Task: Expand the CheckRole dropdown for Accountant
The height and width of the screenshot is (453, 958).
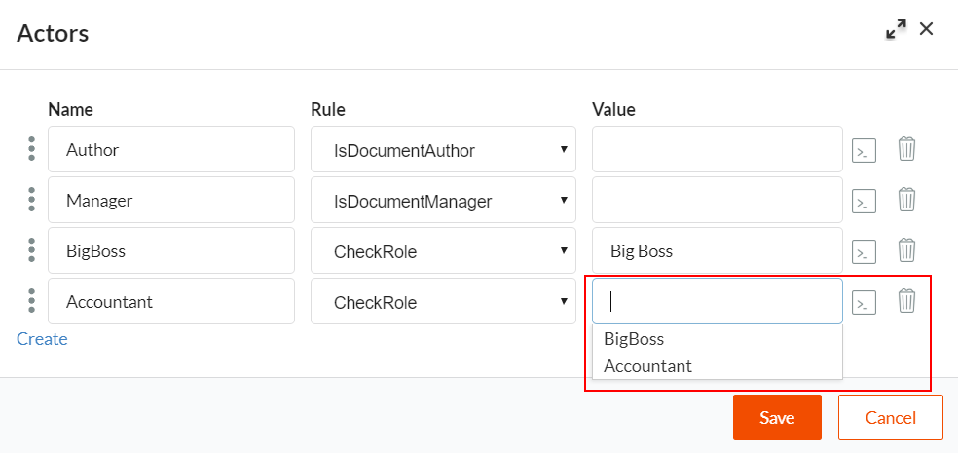Action: 443,302
